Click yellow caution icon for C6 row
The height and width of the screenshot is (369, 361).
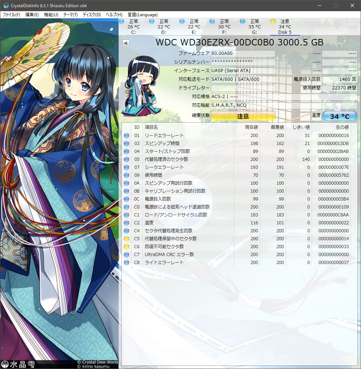click(x=126, y=247)
